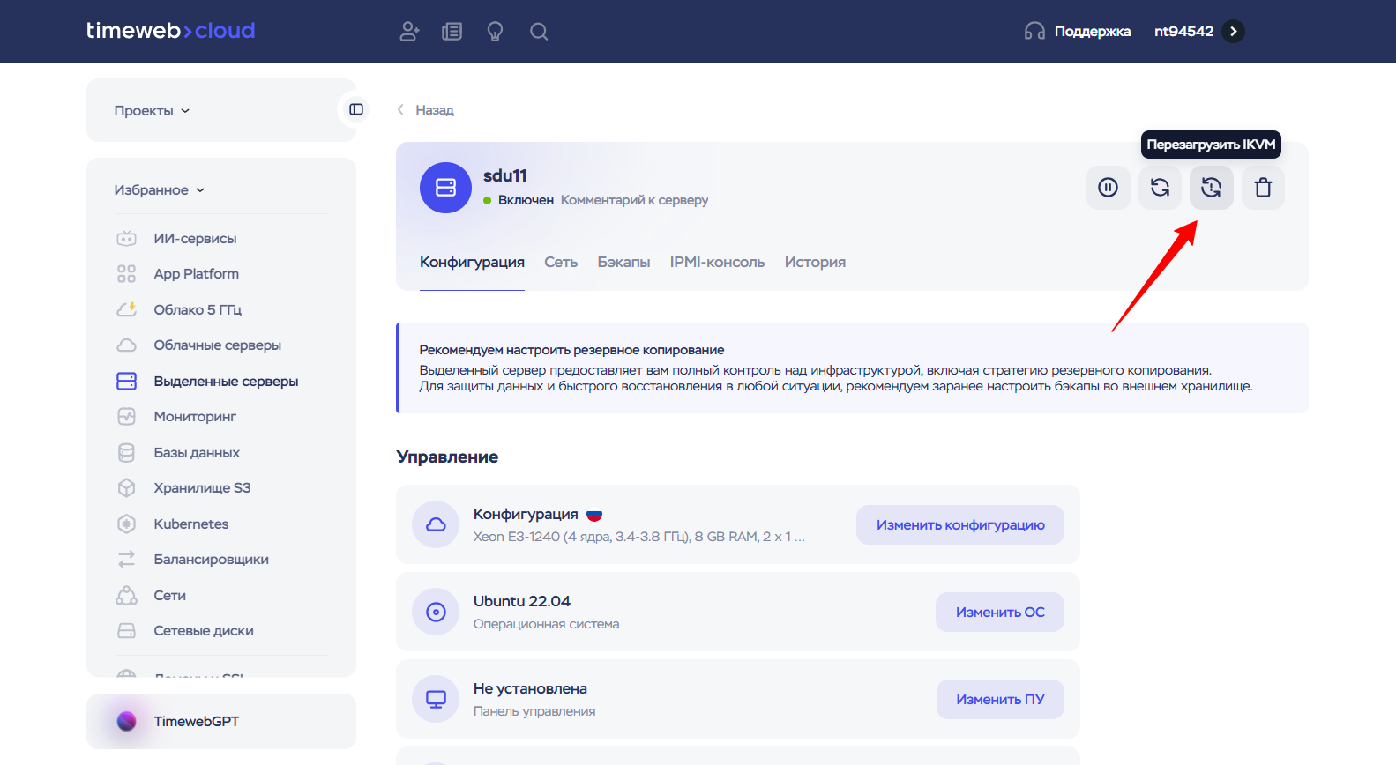Click the timeweb cloud logo
The height and width of the screenshot is (765, 1396).
[171, 31]
